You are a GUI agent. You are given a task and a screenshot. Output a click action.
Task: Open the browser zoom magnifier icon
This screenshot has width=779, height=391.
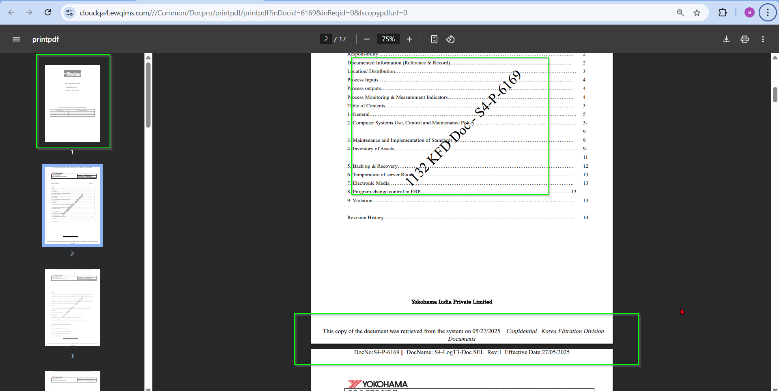(x=680, y=13)
